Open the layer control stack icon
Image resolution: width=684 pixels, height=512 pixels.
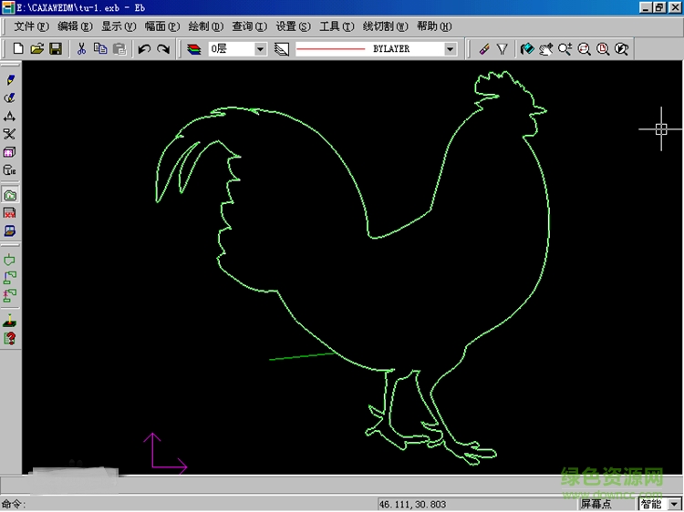194,48
